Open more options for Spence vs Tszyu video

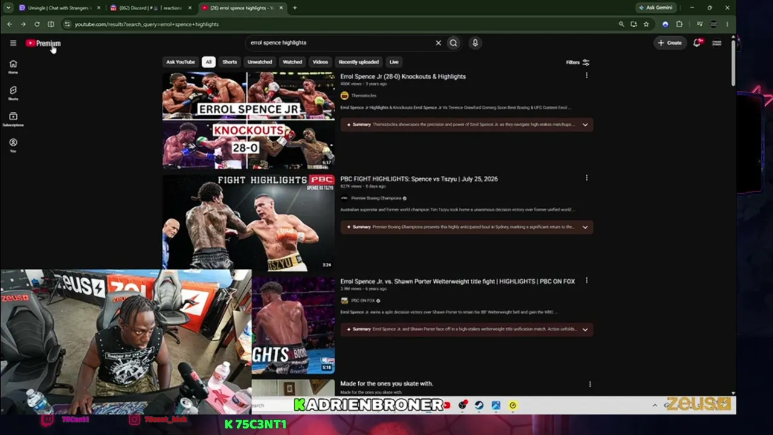point(586,178)
